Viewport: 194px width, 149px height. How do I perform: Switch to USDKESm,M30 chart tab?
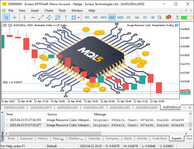(x=14, y=108)
